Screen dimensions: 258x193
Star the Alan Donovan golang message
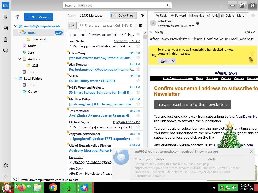138,69
